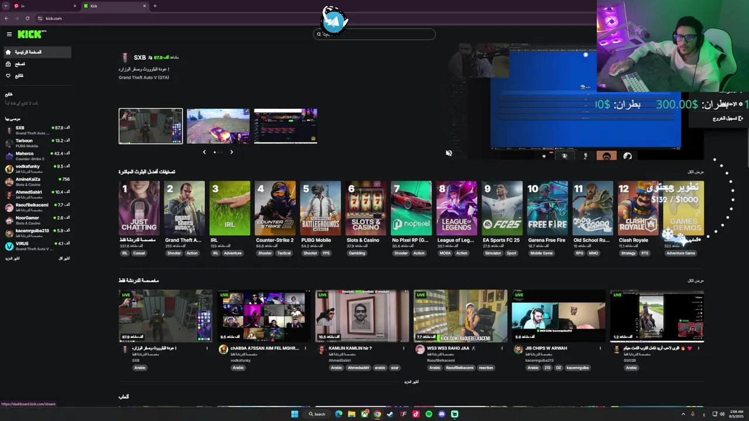Click the browser back arrow

click(x=6, y=18)
